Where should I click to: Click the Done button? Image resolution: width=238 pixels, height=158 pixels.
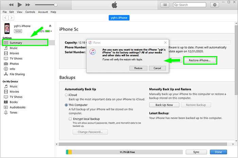[x=218, y=152]
